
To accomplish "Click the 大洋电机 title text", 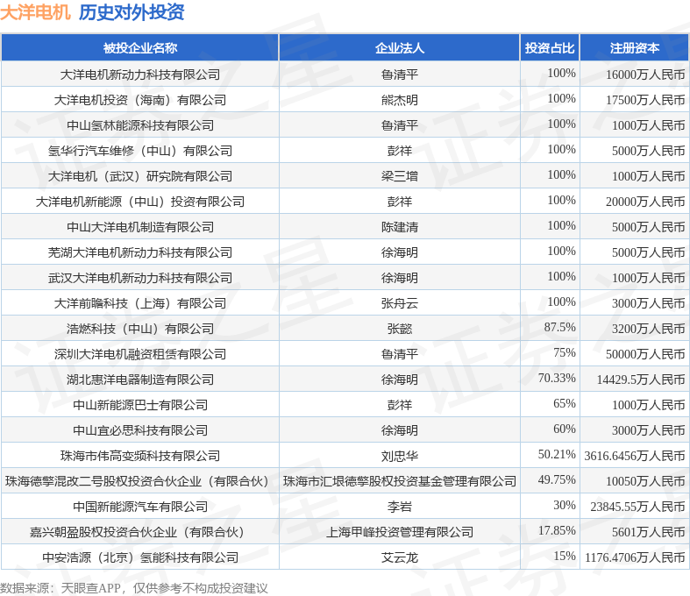I will tap(35, 12).
